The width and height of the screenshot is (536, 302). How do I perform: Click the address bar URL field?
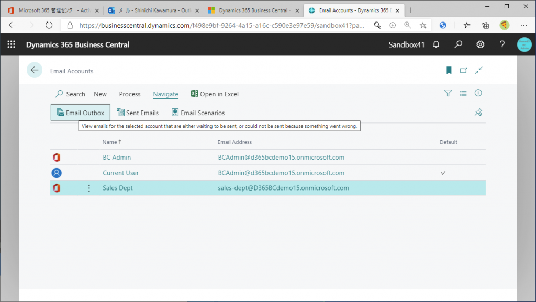(221, 25)
